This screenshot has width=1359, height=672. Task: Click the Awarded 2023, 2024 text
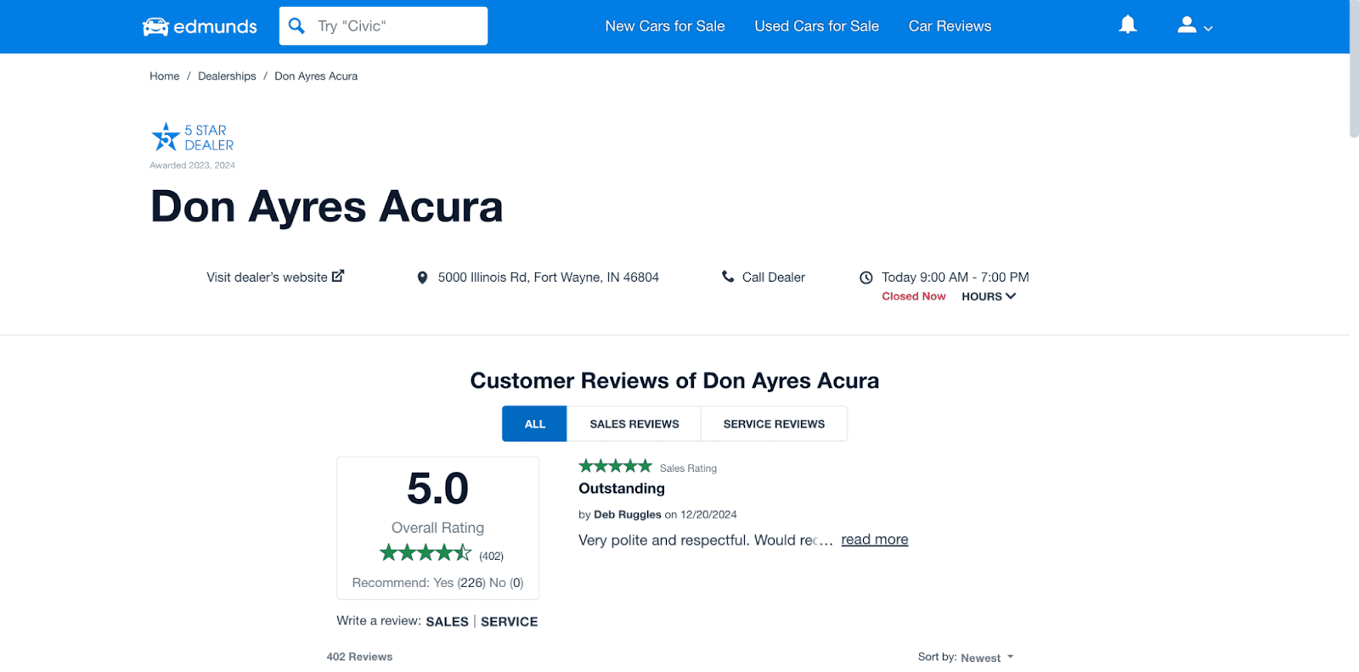[x=192, y=165]
